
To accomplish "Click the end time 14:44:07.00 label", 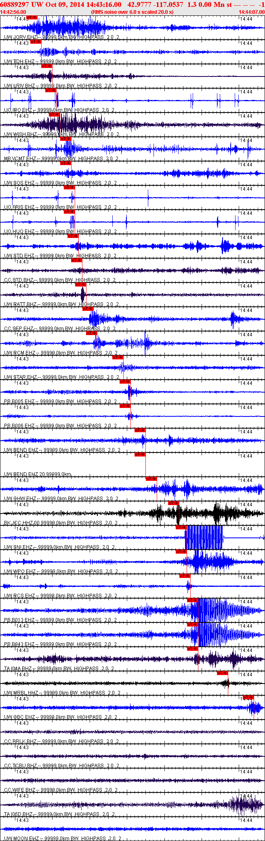I will click(x=252, y=12).
